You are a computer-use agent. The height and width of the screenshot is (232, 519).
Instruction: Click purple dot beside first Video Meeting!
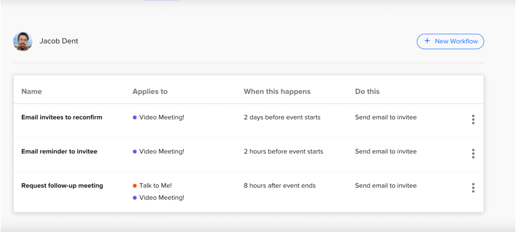click(x=135, y=117)
